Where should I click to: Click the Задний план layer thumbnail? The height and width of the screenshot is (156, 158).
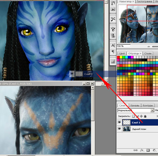coord(126,129)
